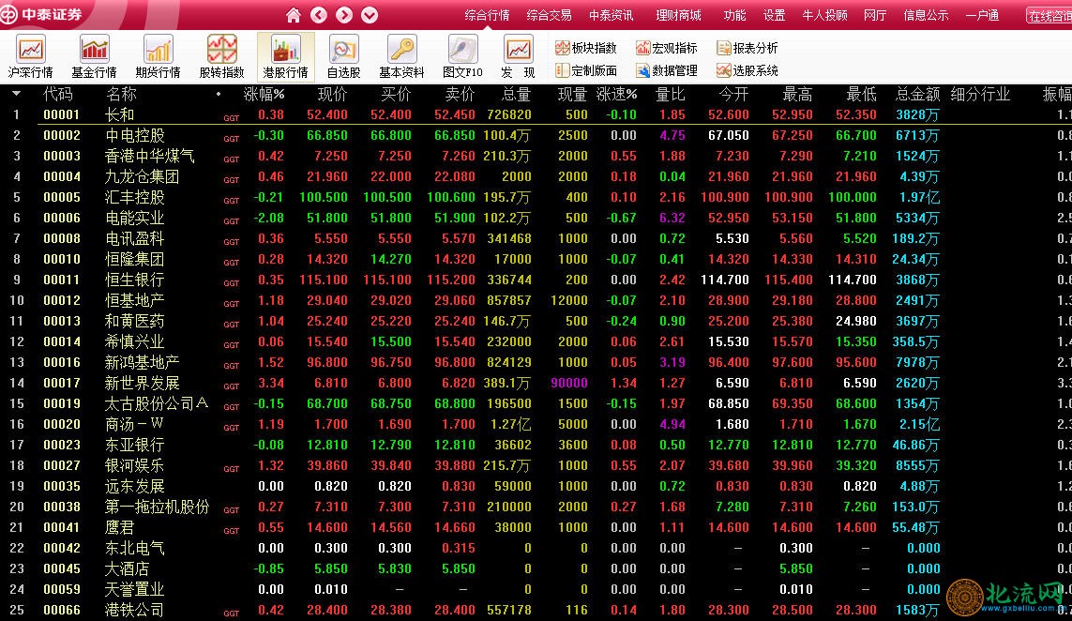The image size is (1072, 621).
Task: Select the stock 电能实业
Action: point(135,219)
